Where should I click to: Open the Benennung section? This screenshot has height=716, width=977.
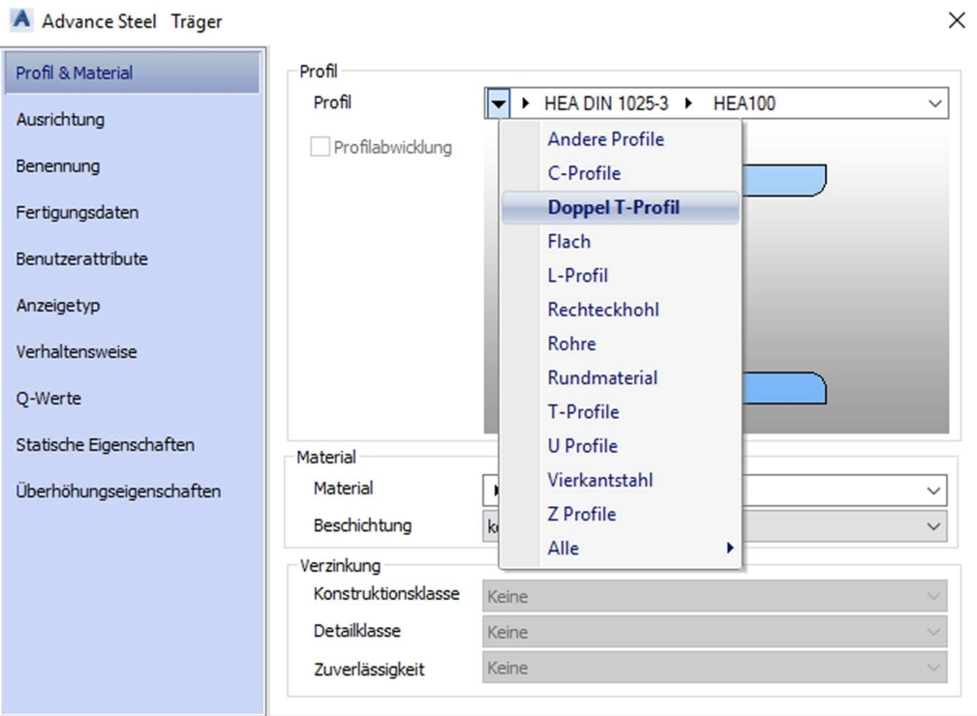[x=57, y=166]
